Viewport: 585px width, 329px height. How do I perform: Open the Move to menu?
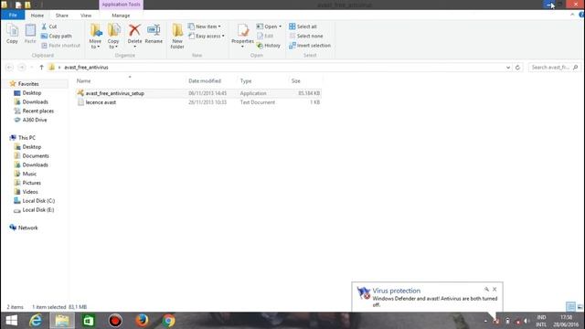[95, 36]
